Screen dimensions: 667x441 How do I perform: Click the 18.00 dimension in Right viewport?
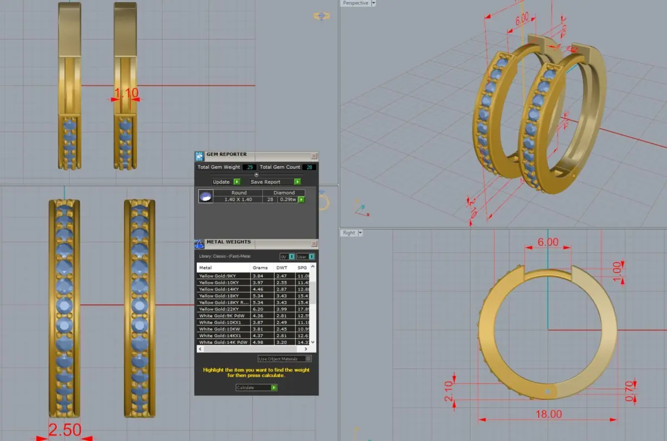(x=549, y=414)
